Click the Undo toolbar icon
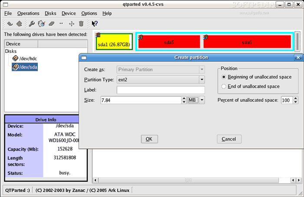 tap(10, 24)
